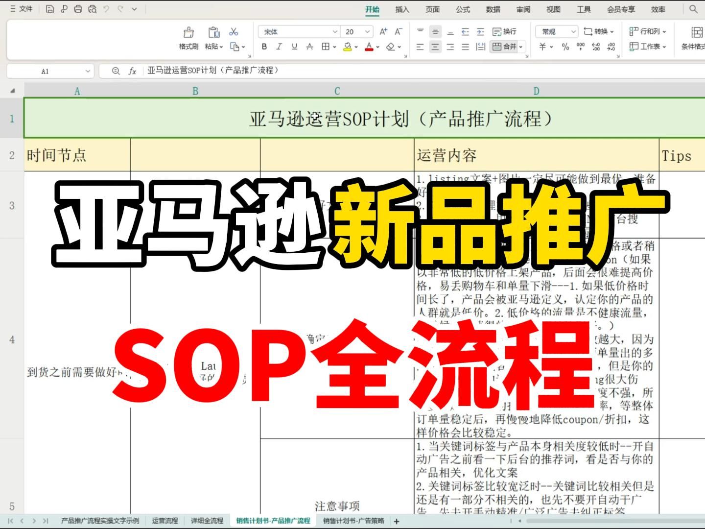Toggle Underline formatting
The image size is (705, 529).
[294, 47]
